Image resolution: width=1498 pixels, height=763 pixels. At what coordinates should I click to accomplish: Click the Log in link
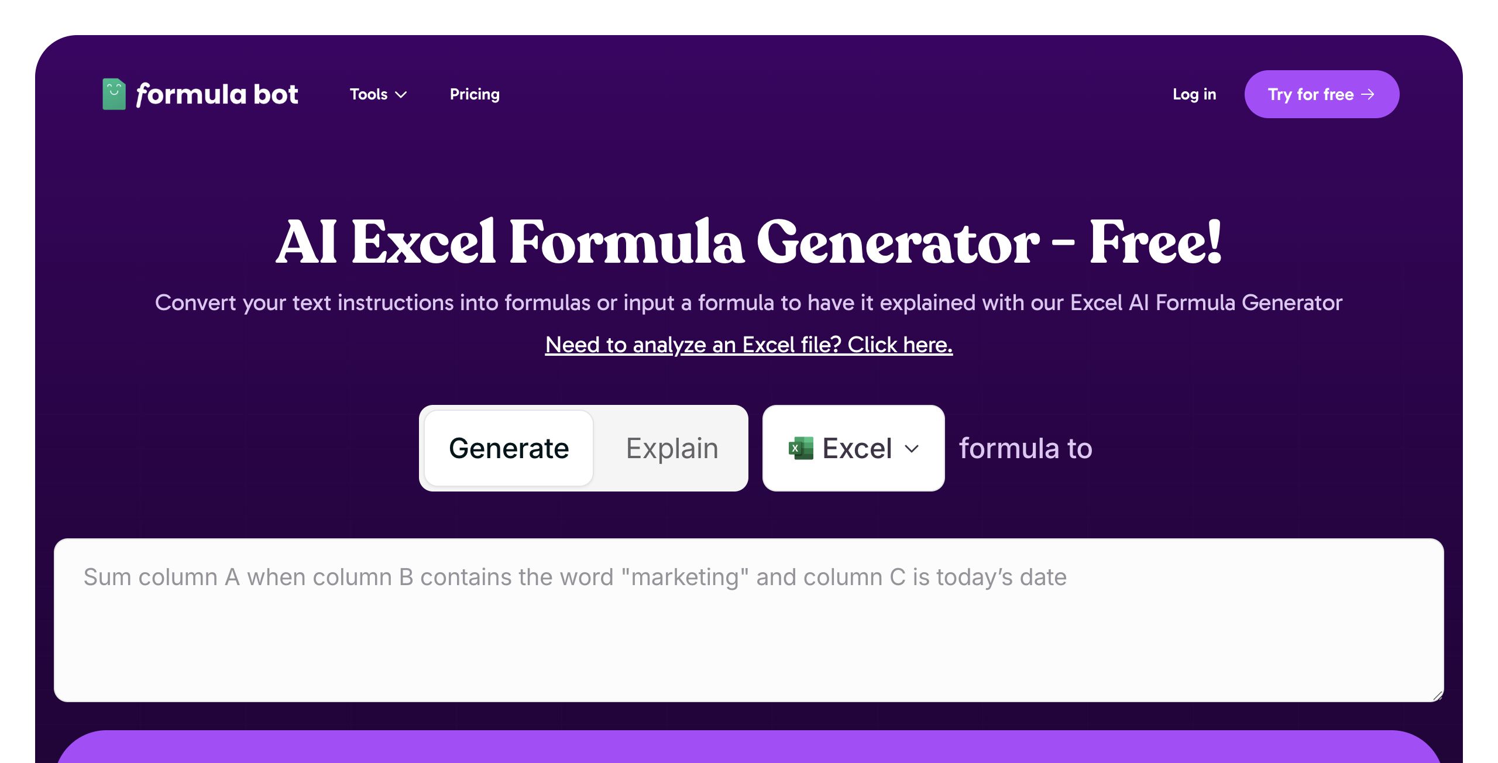(1194, 94)
